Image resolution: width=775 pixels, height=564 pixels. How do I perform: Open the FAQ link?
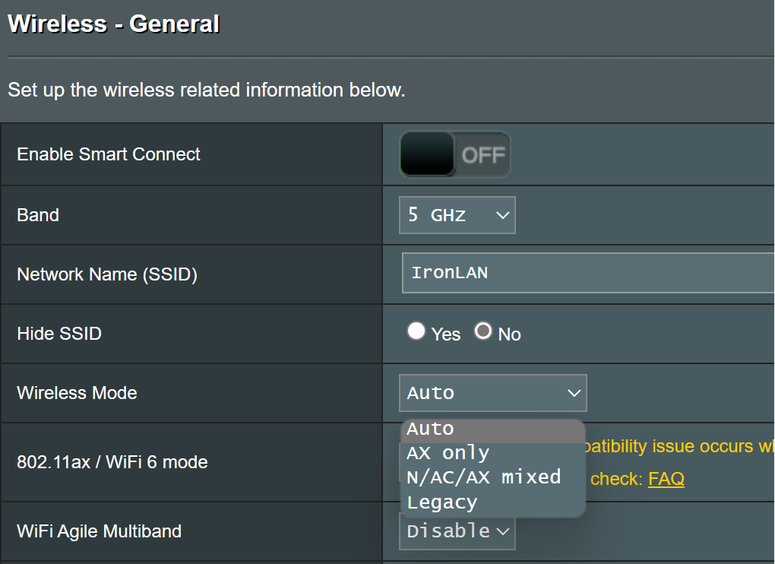point(666,479)
